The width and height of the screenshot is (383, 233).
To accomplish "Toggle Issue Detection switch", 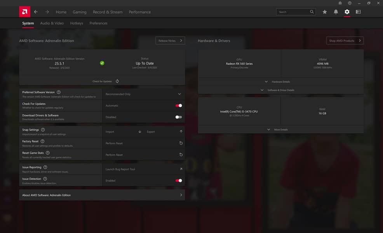I will 179,181.
